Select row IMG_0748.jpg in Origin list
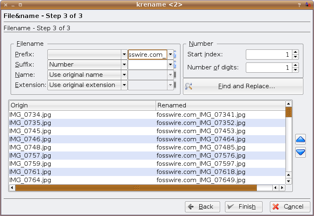This screenshot has width=314, height=216. (x=30, y=147)
